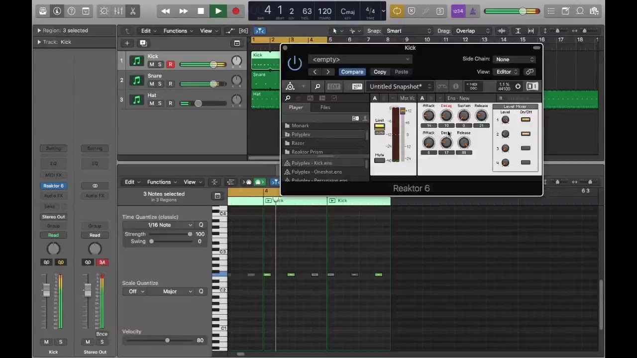Open the Snap Smart dropdown
Screen dimensions: 637x358
point(408,31)
